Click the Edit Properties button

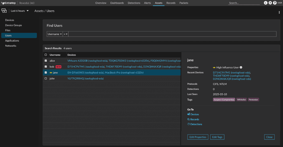[198, 137]
